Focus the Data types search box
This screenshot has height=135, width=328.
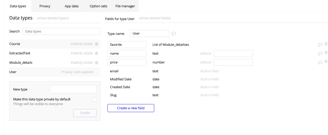click(x=61, y=31)
